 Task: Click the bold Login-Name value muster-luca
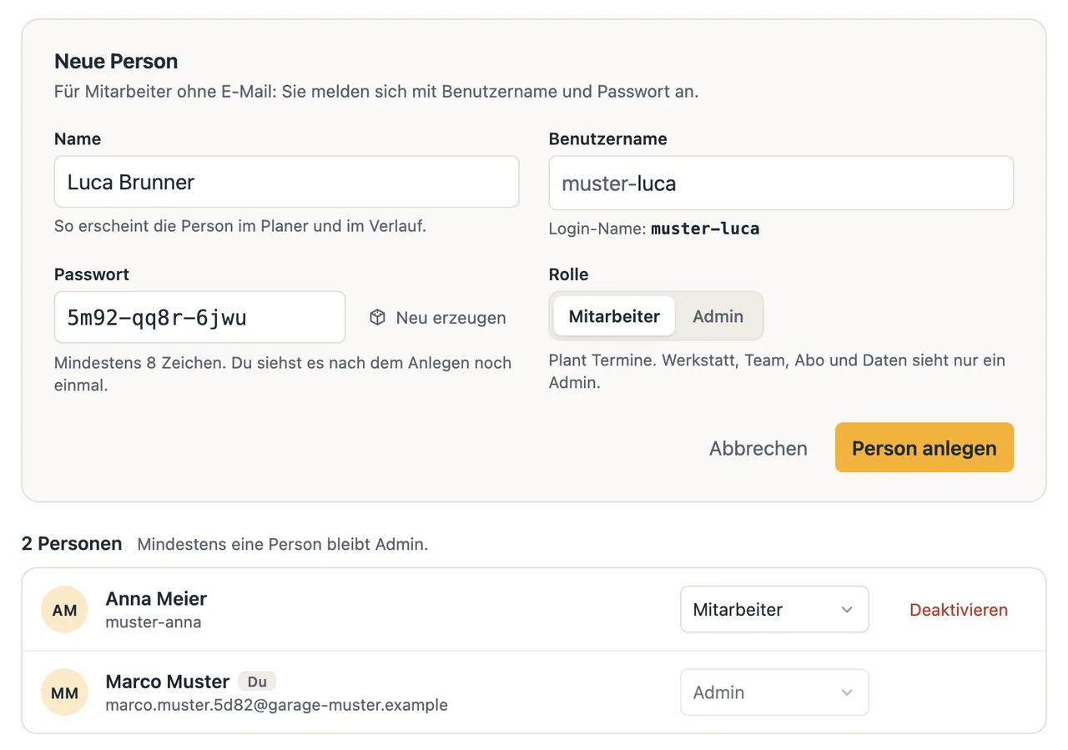pos(705,229)
